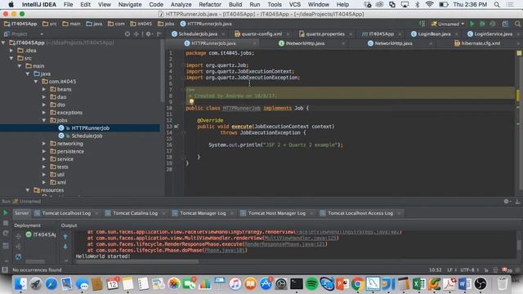Click the horizontal scrollbar in the Output console
The height and width of the screenshot is (294, 523).
[137, 262]
